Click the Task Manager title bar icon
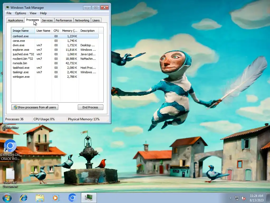Image resolution: width=270 pixels, height=203 pixels. (7, 7)
